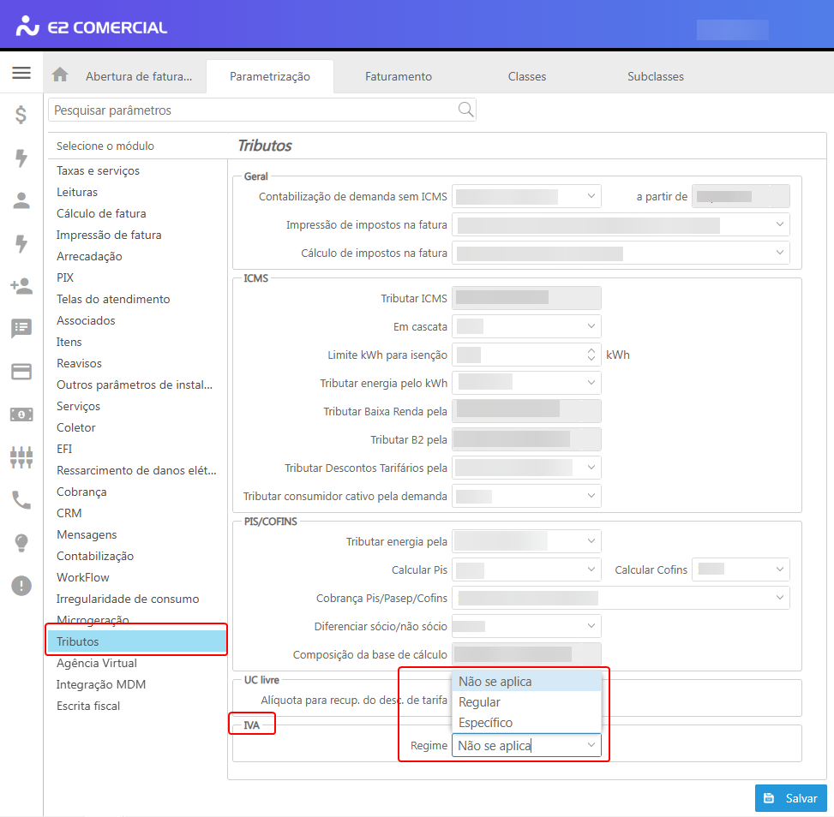Click the search magnifier icon
Viewport: 834px width, 817px height.
pyautogui.click(x=465, y=110)
